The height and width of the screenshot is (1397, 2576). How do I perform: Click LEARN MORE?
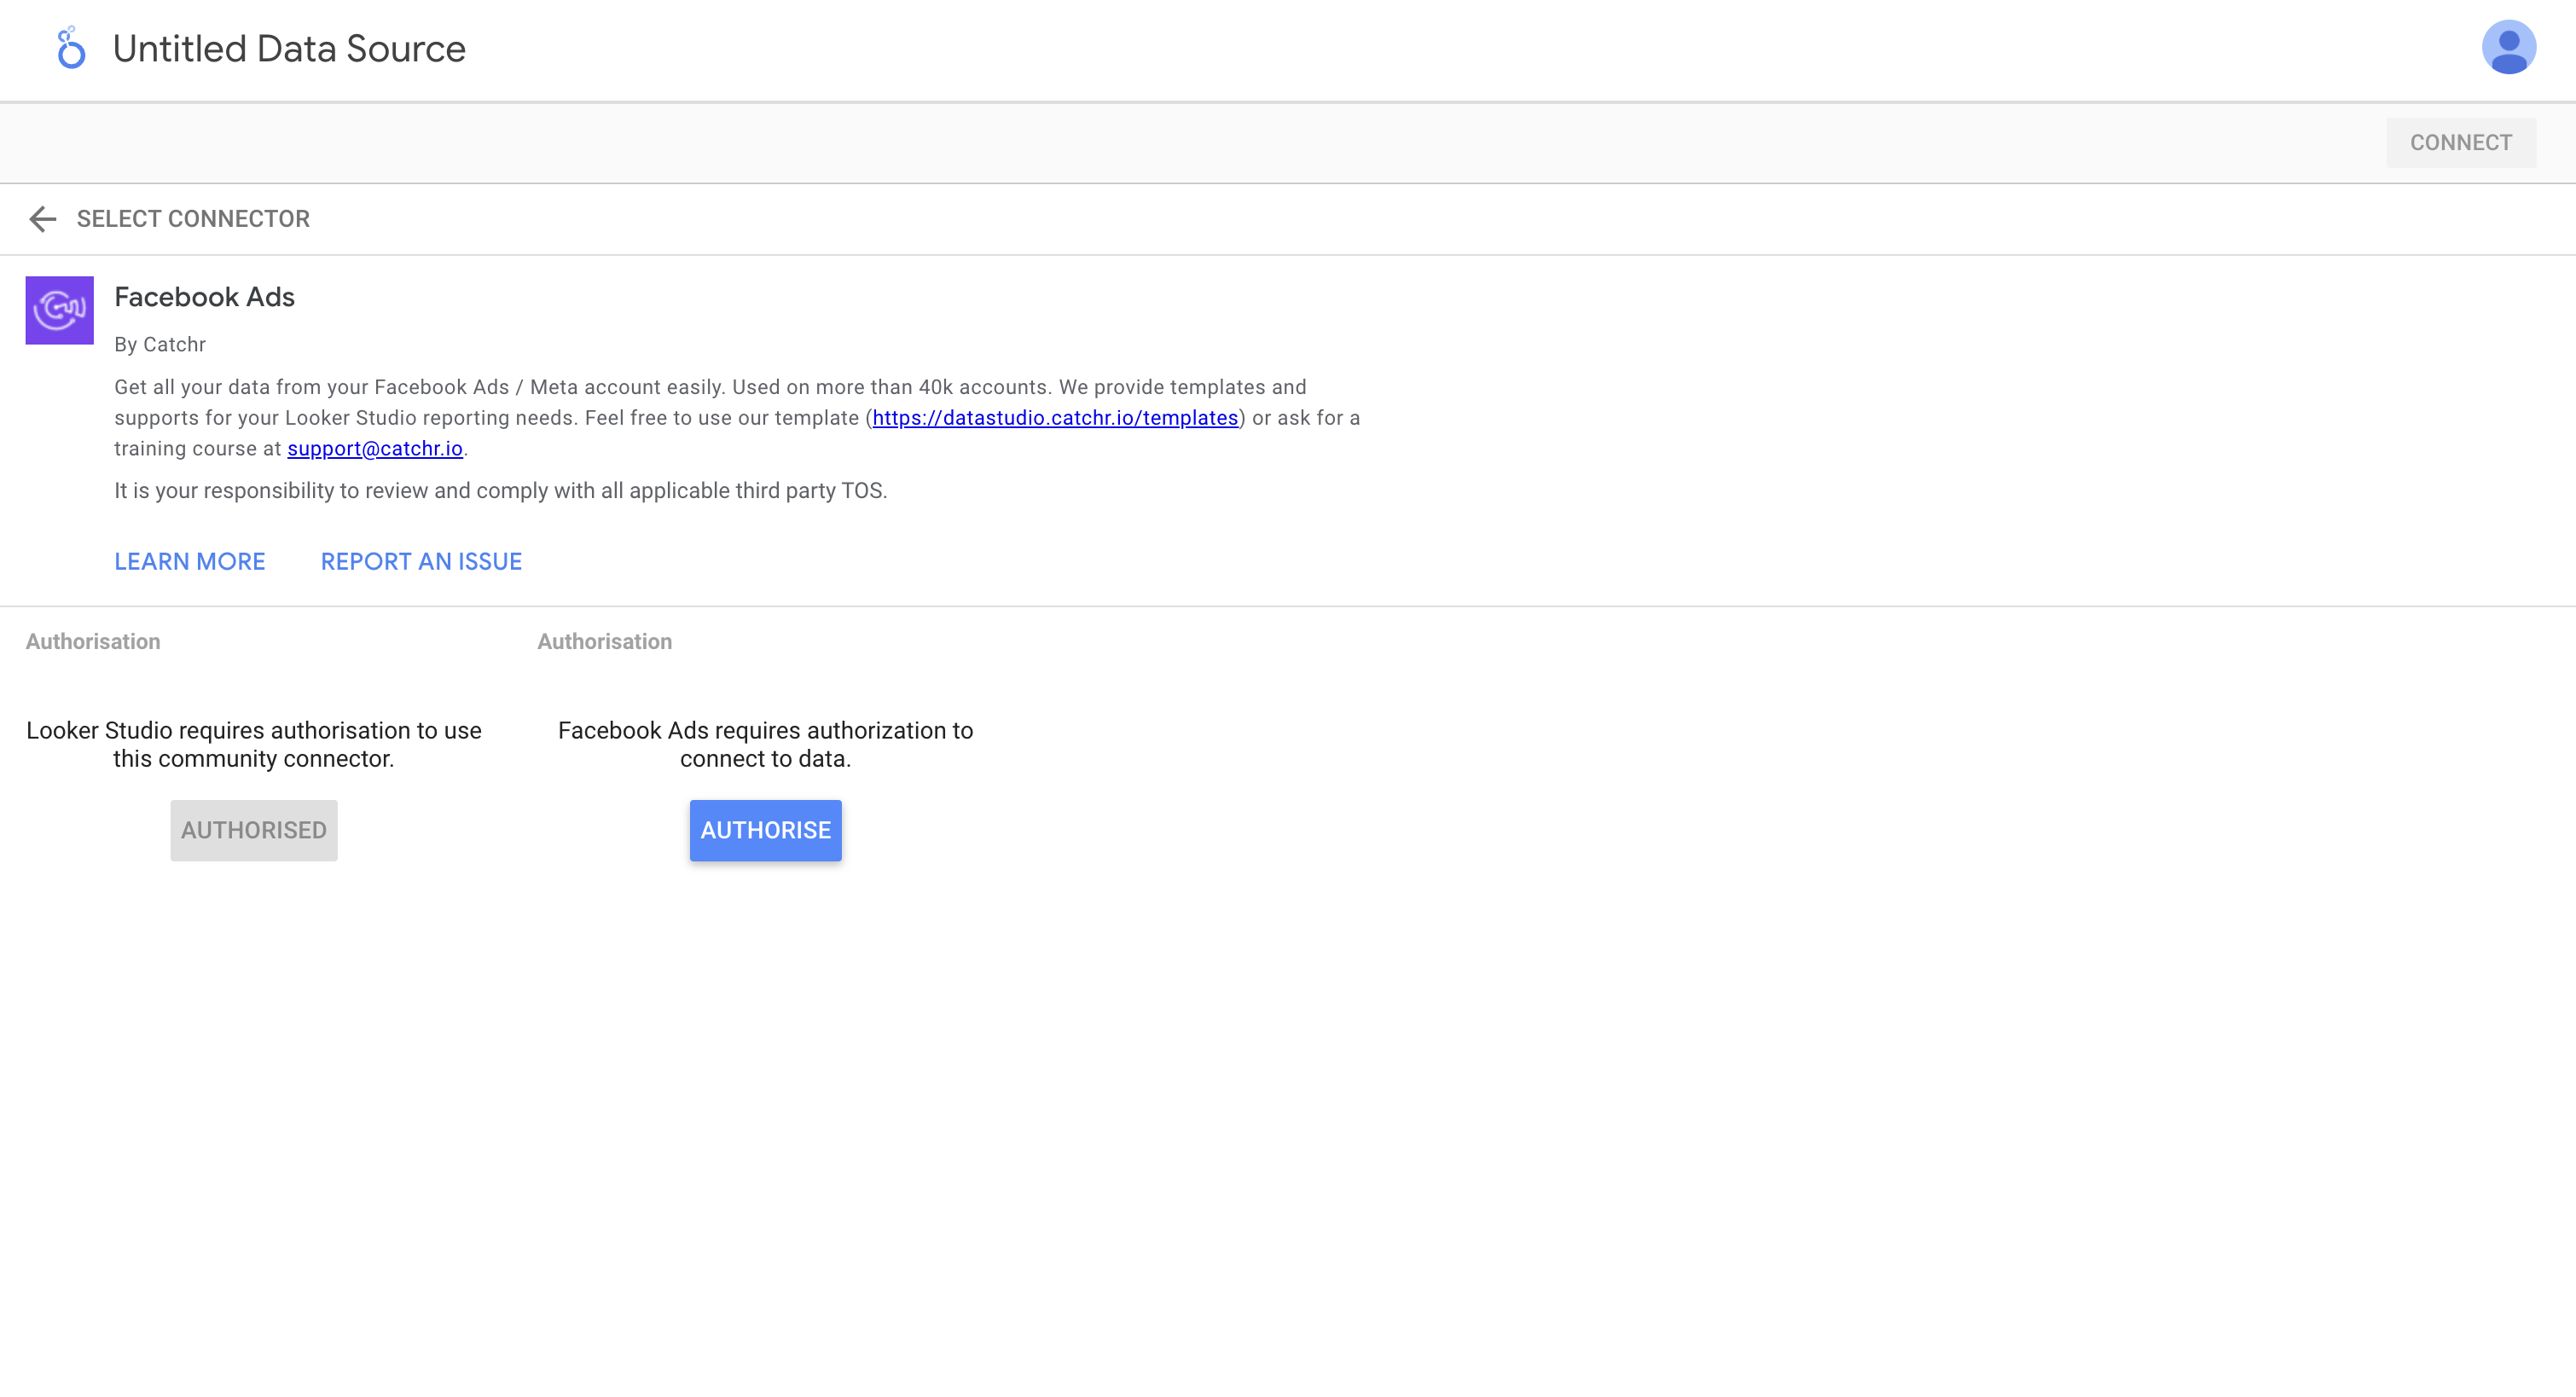[x=189, y=562]
